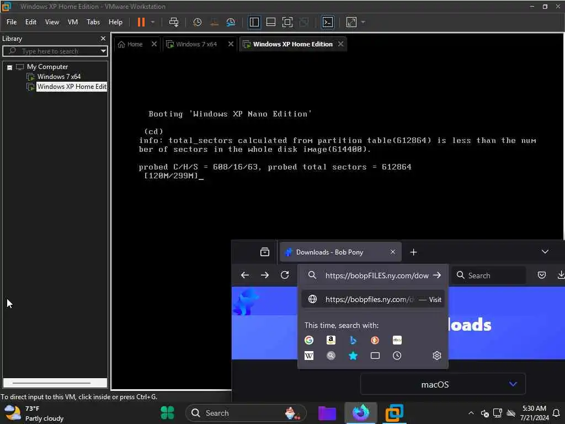Visit the bobpfiles.ny.com suggestion
The width and height of the screenshot is (565, 424).
(x=372, y=299)
